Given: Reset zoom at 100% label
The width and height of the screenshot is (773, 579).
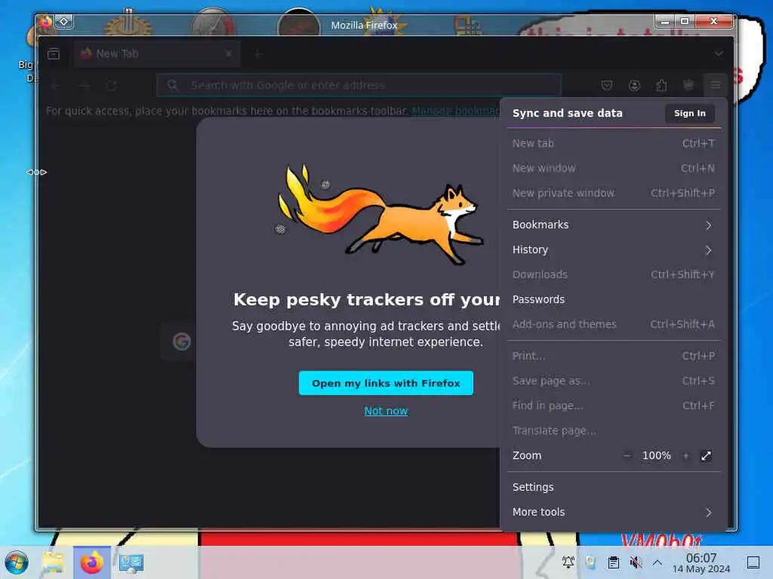Looking at the screenshot, I should [656, 456].
